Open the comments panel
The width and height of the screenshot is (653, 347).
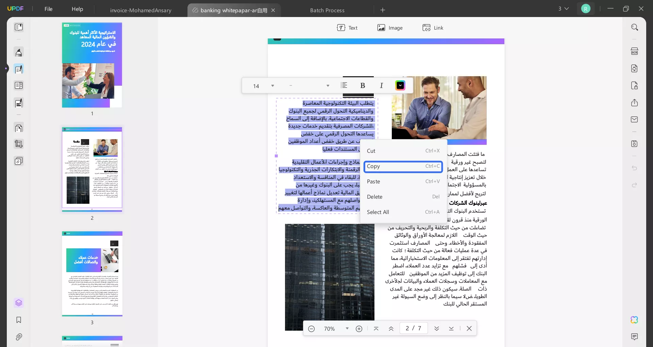[x=635, y=337]
